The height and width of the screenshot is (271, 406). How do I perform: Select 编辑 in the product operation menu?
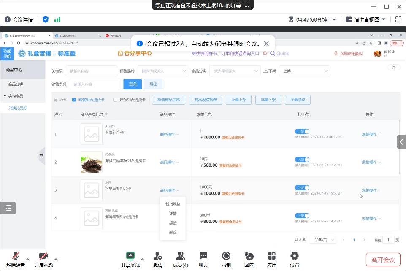click(173, 223)
